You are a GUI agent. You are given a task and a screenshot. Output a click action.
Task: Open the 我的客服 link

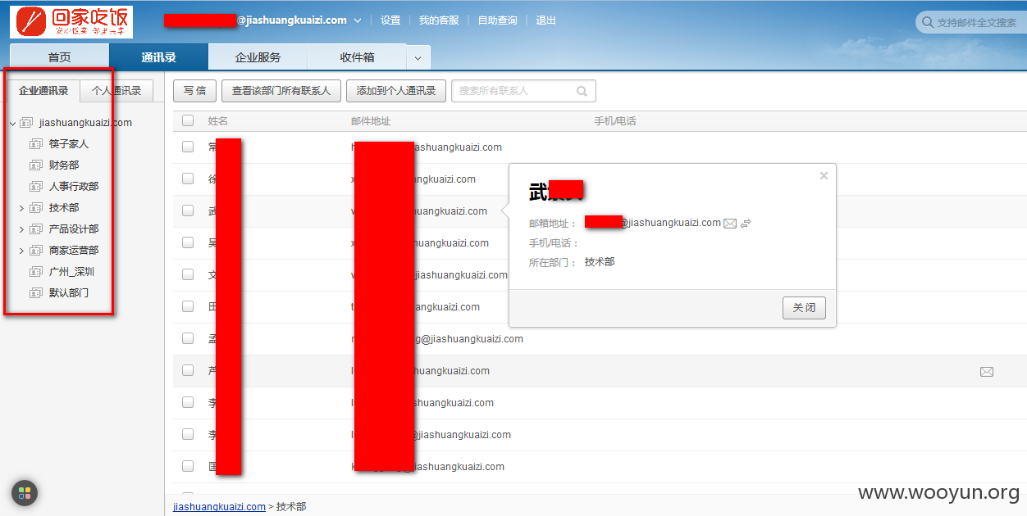(x=439, y=20)
